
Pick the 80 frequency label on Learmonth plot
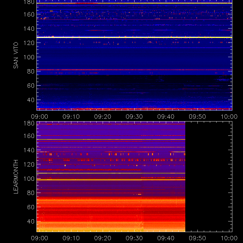[31, 193]
